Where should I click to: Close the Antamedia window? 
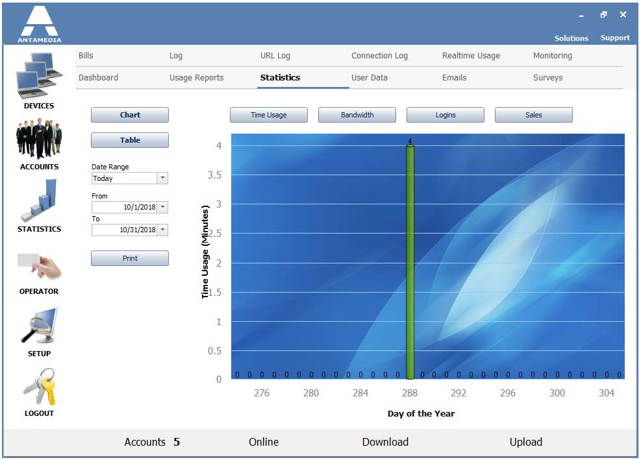tap(623, 15)
